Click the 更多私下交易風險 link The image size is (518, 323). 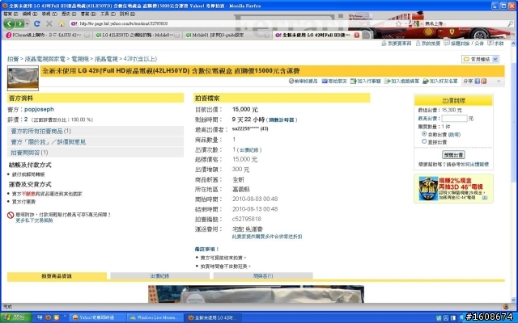34,220
